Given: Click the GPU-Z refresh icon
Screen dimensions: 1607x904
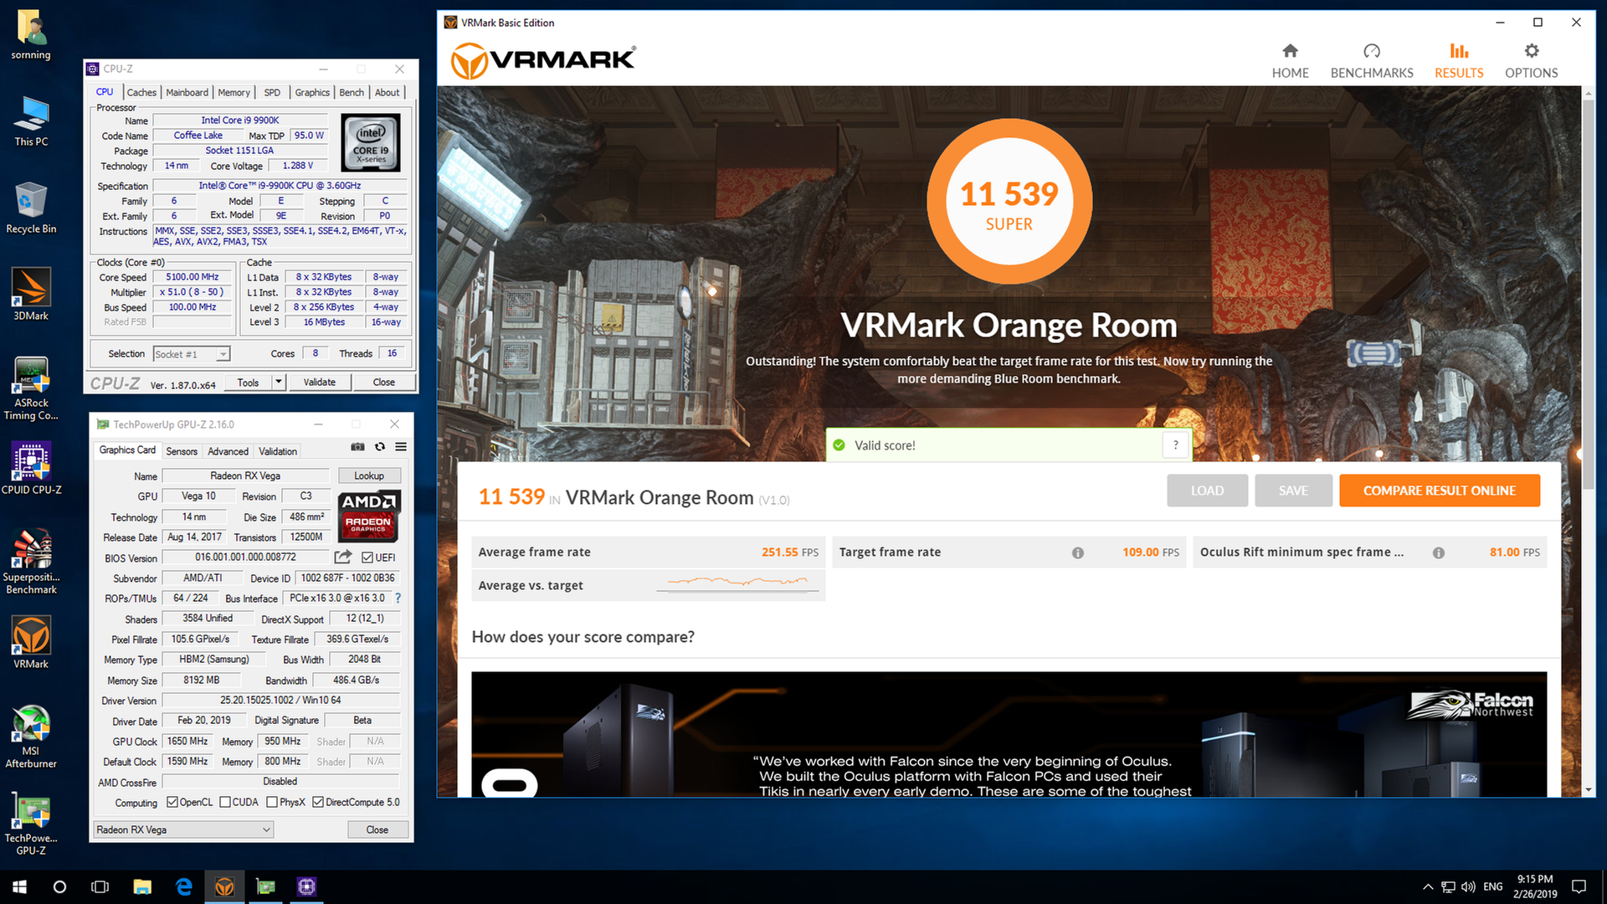Looking at the screenshot, I should (x=380, y=447).
